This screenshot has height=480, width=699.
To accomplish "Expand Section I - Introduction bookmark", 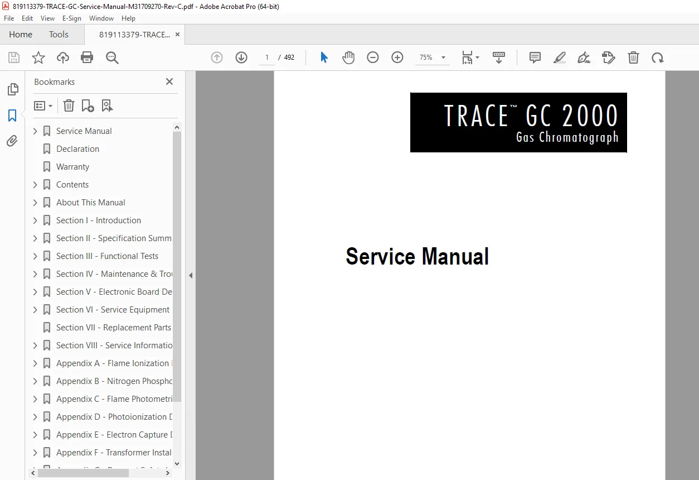I will coord(35,220).
